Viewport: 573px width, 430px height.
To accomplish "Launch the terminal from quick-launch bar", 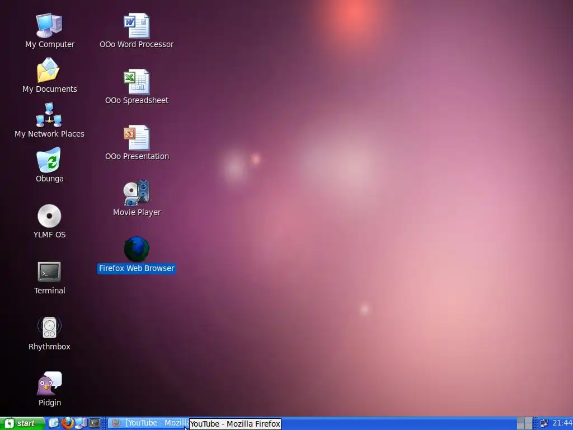I will 95,423.
